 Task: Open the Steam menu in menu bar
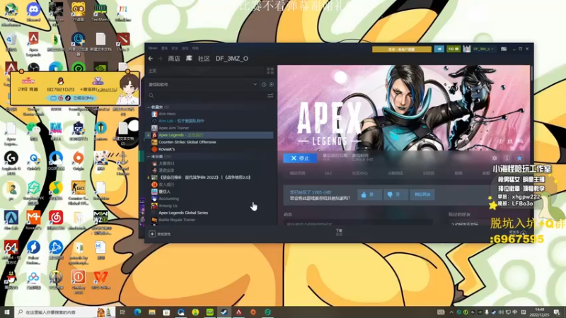tap(153, 48)
